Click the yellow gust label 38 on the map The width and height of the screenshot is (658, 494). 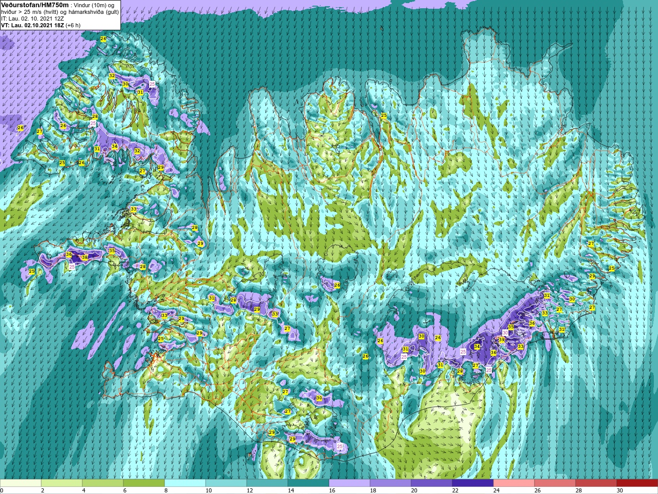coord(85,257)
